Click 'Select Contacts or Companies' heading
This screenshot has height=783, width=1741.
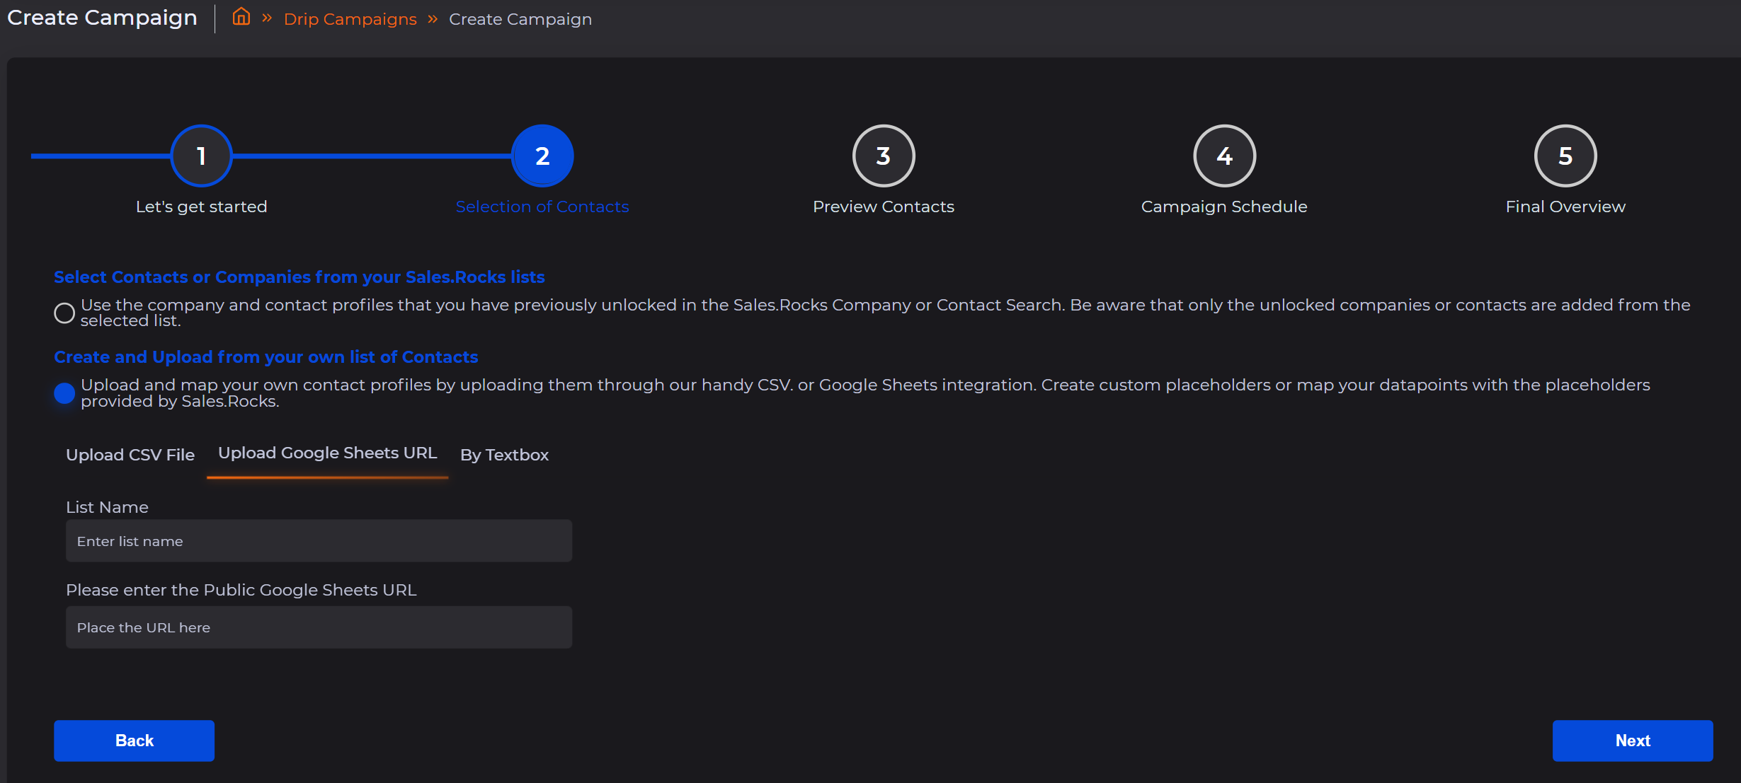pos(299,277)
